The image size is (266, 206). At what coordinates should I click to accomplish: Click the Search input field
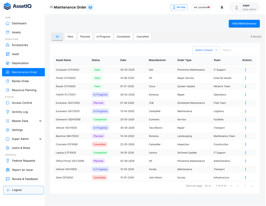point(239,50)
